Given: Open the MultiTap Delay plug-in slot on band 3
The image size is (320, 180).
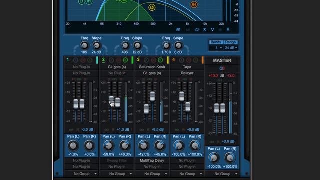Looking at the screenshot, I should pyautogui.click(x=152, y=161).
